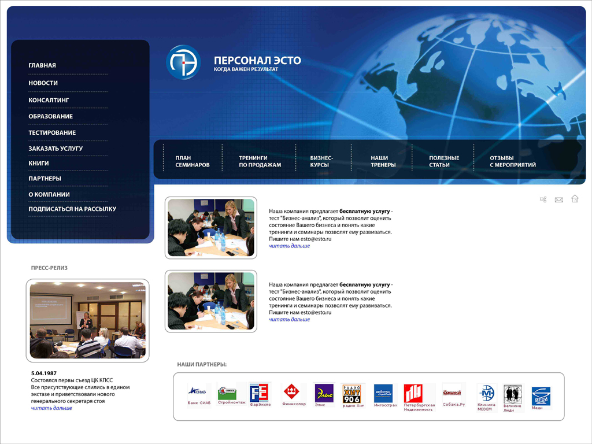Follow first article's читать дальше link
Screen dimensions: 592x444
289,246
